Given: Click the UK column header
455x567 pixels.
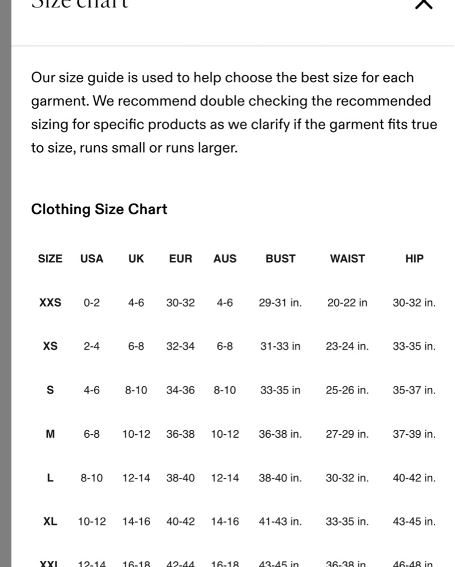Looking at the screenshot, I should 136,259.
